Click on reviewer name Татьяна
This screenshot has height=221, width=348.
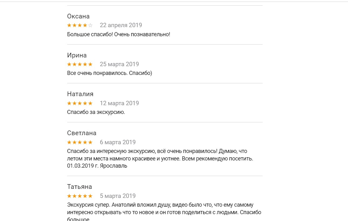tap(79, 187)
